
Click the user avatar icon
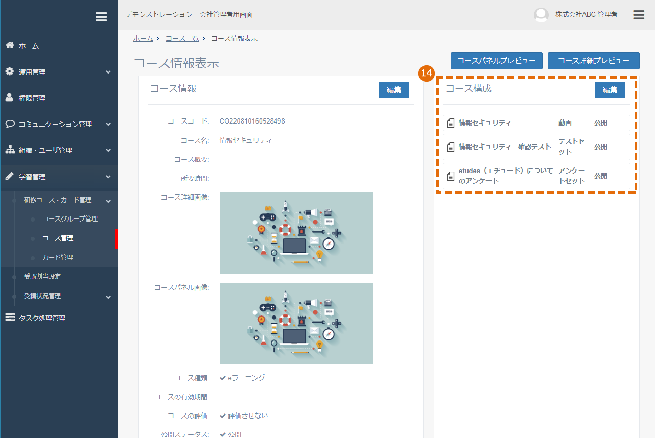coord(541,15)
